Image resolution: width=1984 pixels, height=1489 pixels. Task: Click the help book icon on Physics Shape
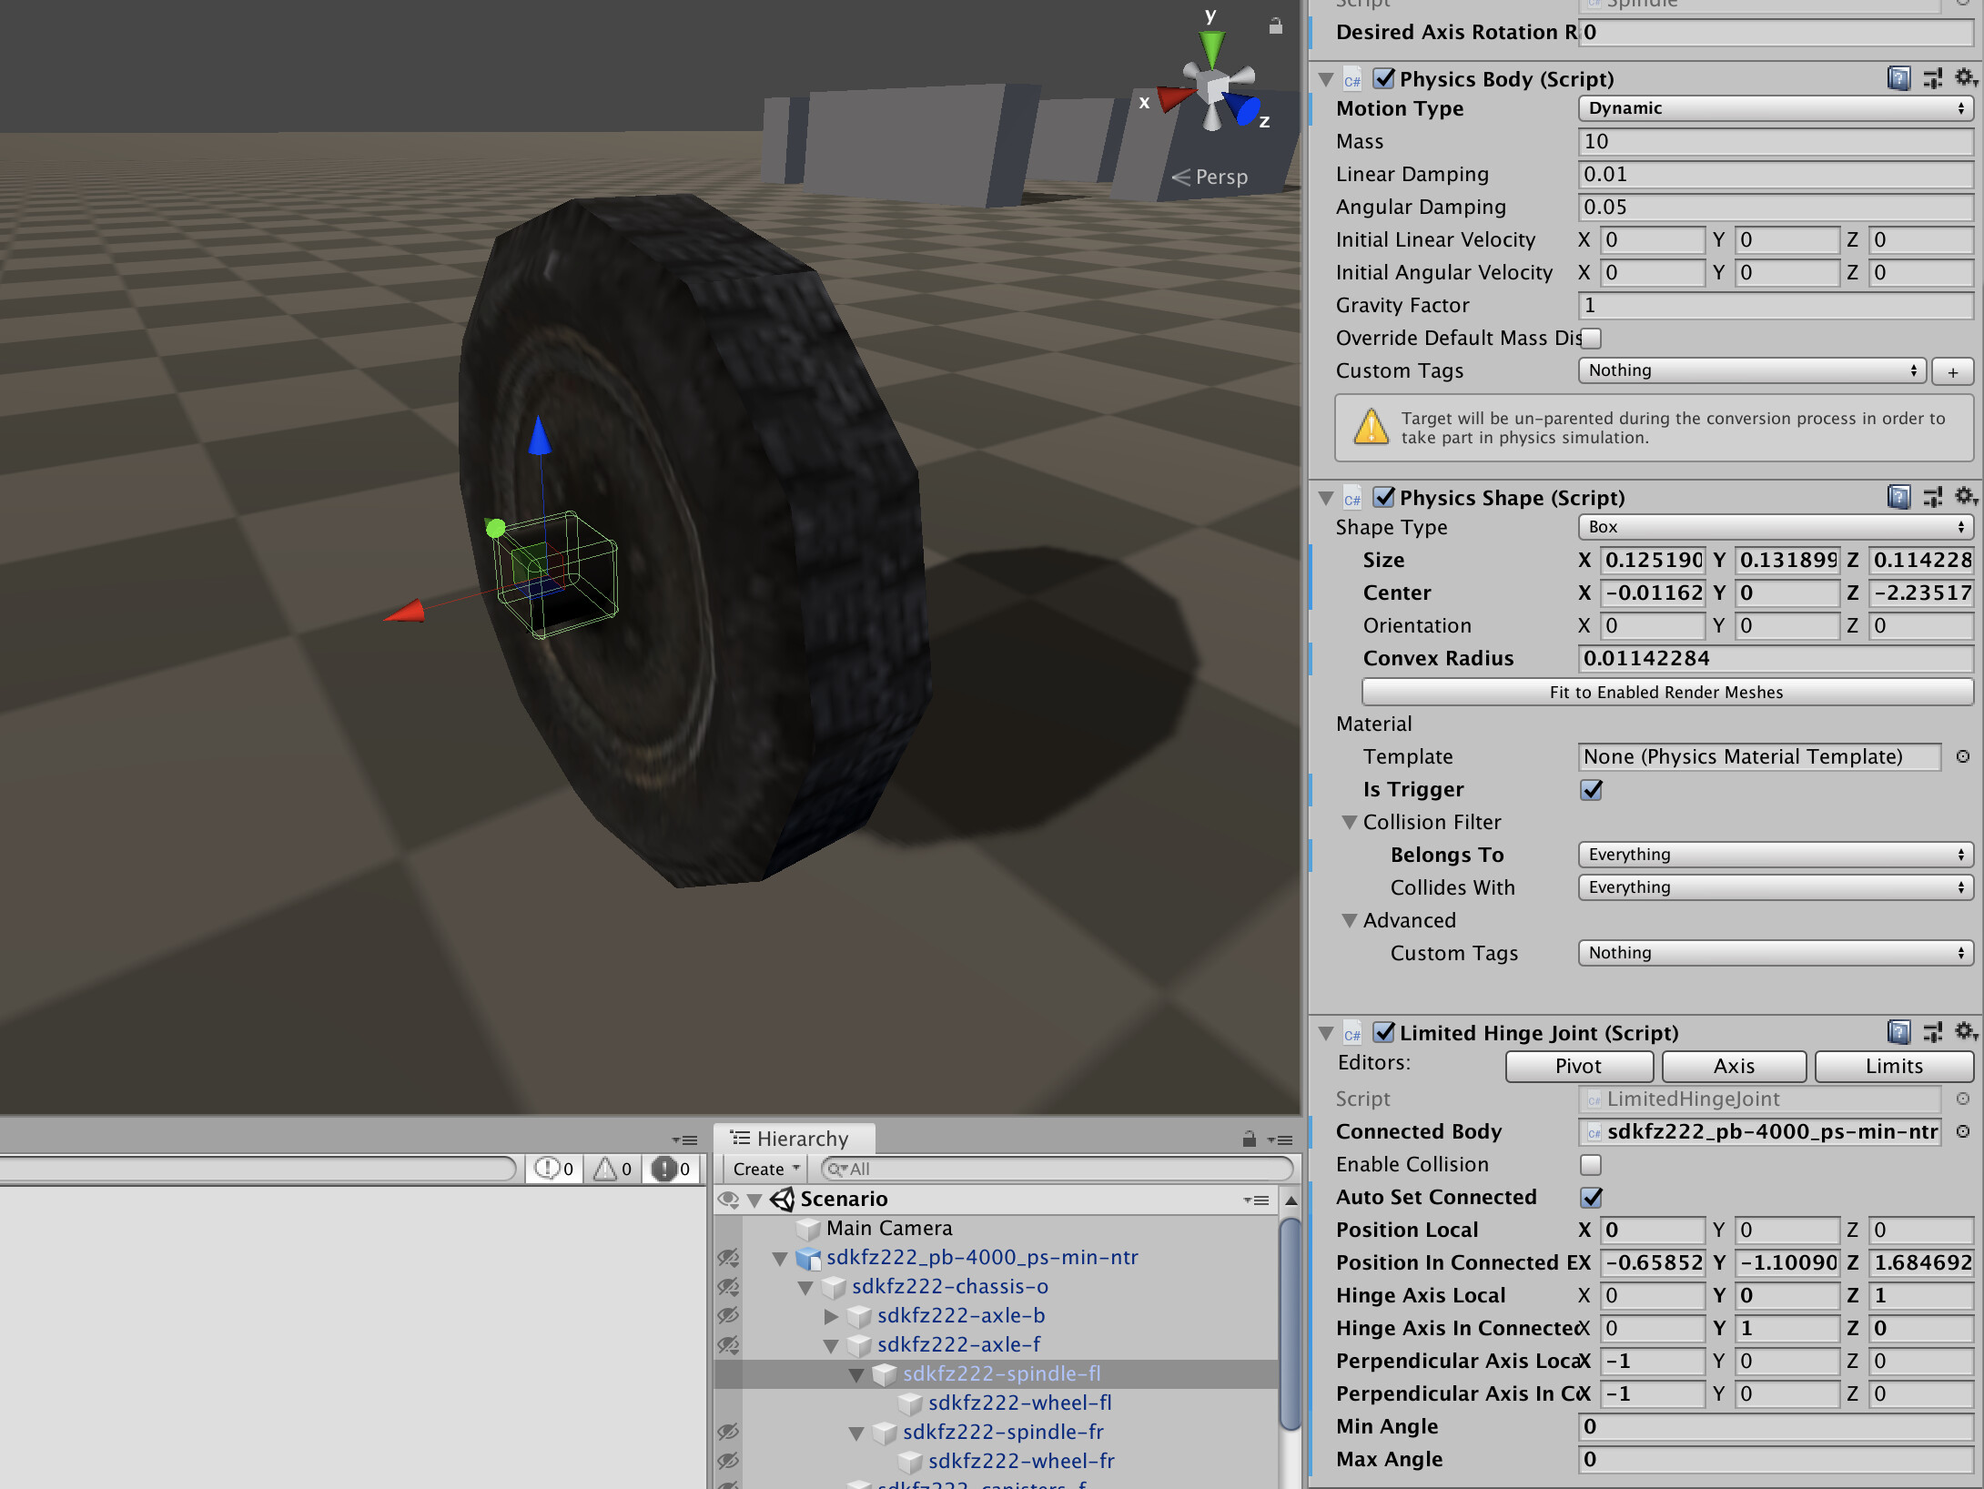pyautogui.click(x=1899, y=497)
